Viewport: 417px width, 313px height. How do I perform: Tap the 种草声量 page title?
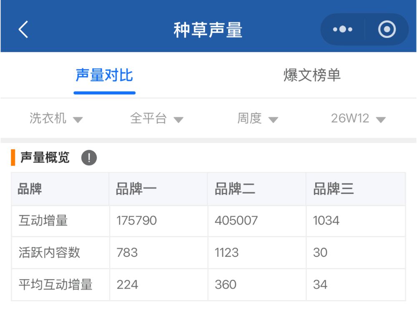click(x=208, y=30)
